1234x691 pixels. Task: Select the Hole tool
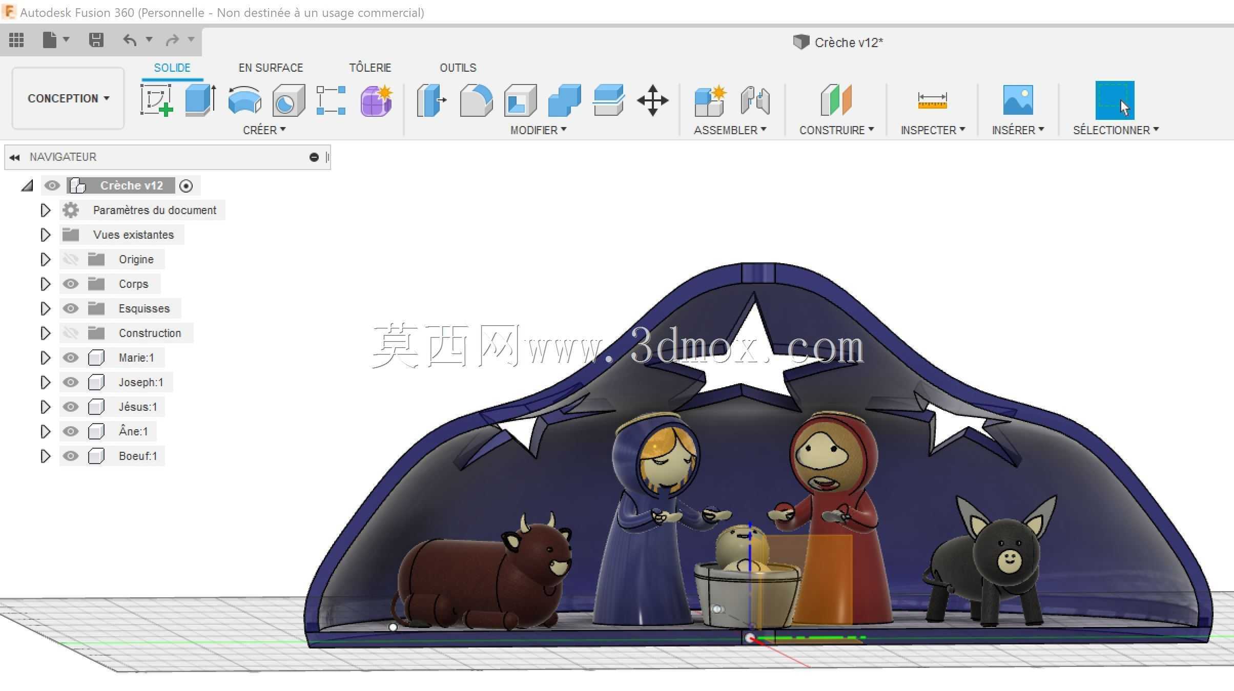click(x=289, y=100)
